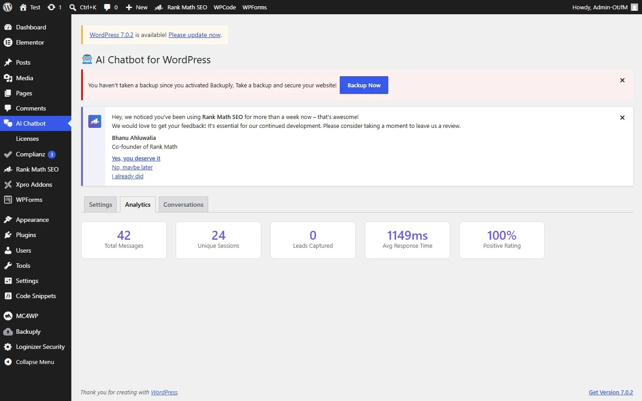The width and height of the screenshot is (642, 401).
Task: Click the Loginizer Security gear icon
Action: pos(8,347)
